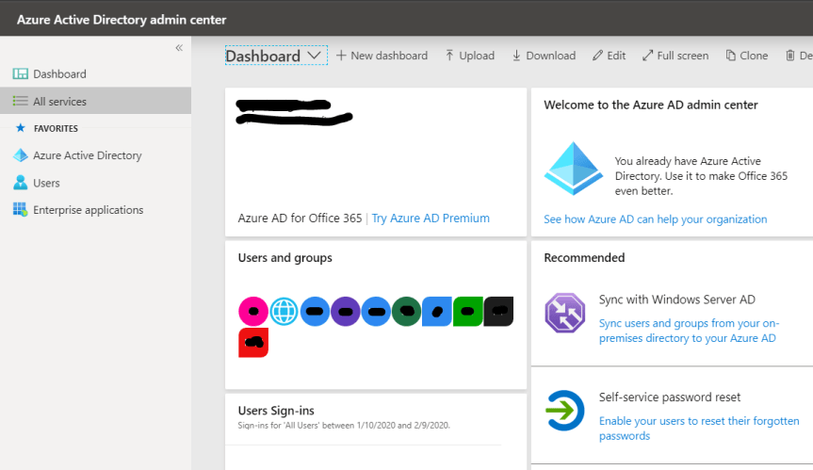Open Dashboard in the sidebar
813x470 pixels.
[59, 74]
